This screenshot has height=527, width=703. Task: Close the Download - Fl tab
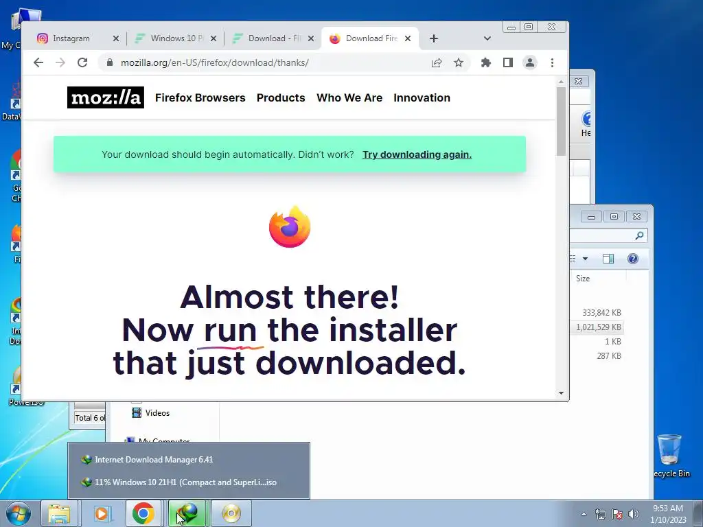click(311, 38)
